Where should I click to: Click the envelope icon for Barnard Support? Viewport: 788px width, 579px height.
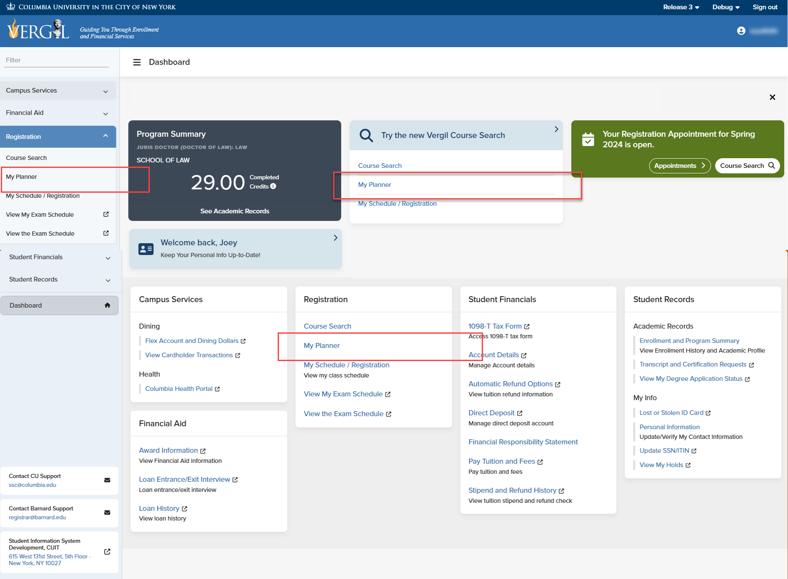[x=107, y=513]
